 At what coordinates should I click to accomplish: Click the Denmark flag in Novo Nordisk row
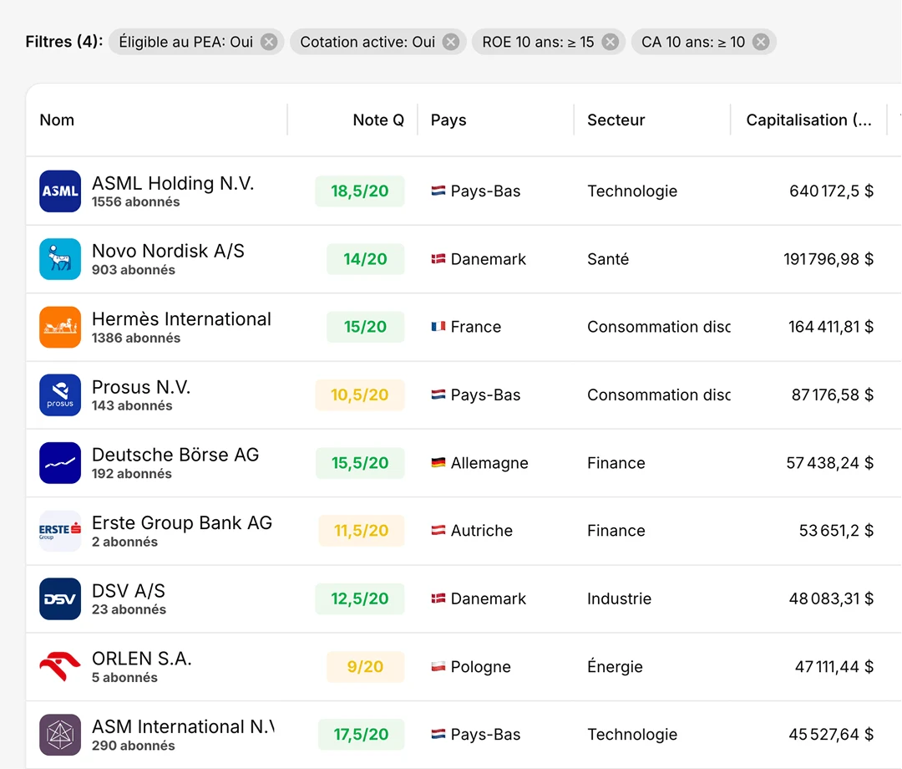coord(438,259)
